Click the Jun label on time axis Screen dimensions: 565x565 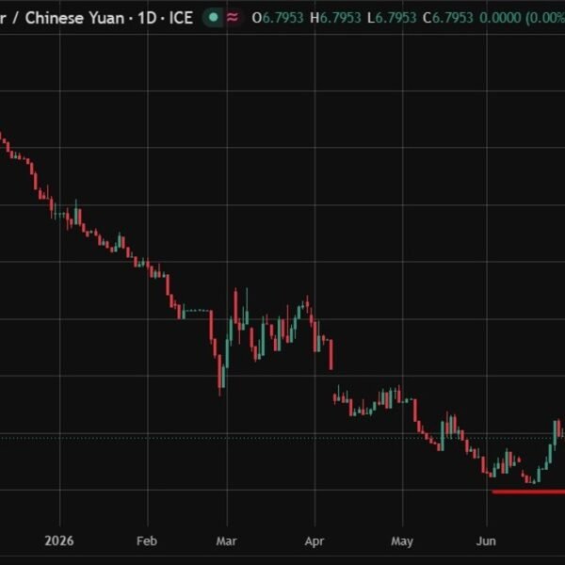(487, 541)
